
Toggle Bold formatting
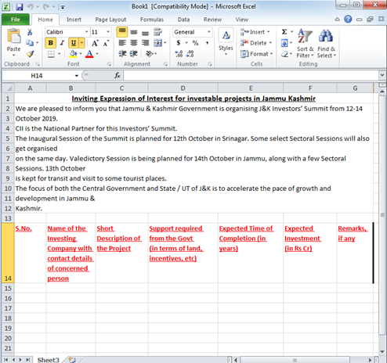(x=51, y=43)
